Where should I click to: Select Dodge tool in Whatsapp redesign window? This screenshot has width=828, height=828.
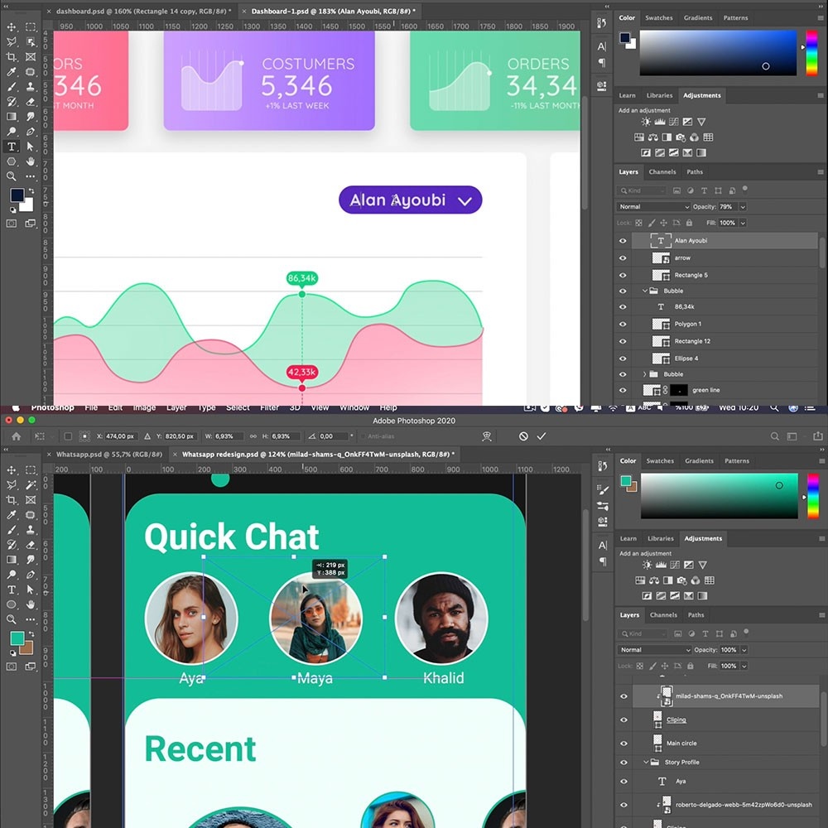(x=11, y=575)
